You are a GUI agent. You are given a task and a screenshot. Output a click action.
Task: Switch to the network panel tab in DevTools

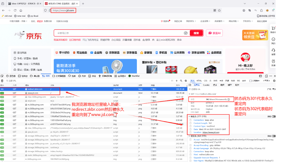click(x=46, y=76)
